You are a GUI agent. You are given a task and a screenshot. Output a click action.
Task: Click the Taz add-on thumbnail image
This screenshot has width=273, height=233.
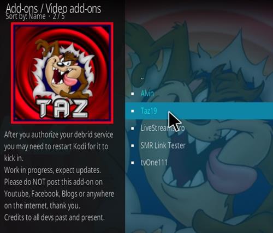point(62,73)
